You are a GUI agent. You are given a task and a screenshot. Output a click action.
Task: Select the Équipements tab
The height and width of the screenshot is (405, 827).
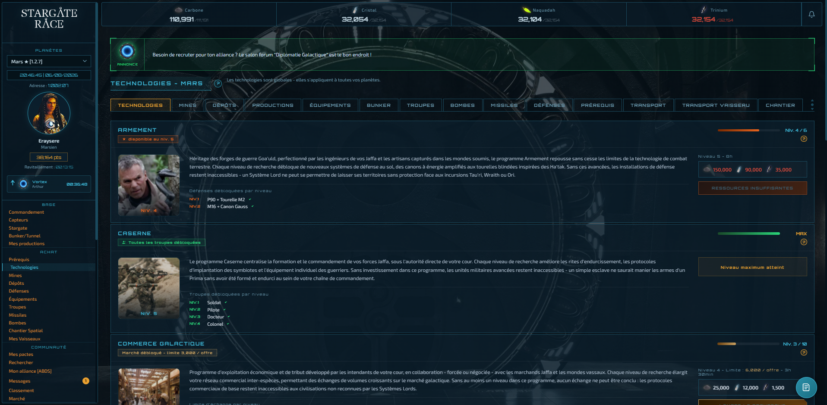pos(330,105)
